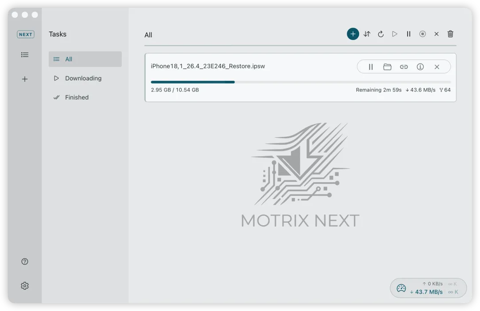
Task: Click the sidebar plus icon to add task
Action: pos(25,79)
